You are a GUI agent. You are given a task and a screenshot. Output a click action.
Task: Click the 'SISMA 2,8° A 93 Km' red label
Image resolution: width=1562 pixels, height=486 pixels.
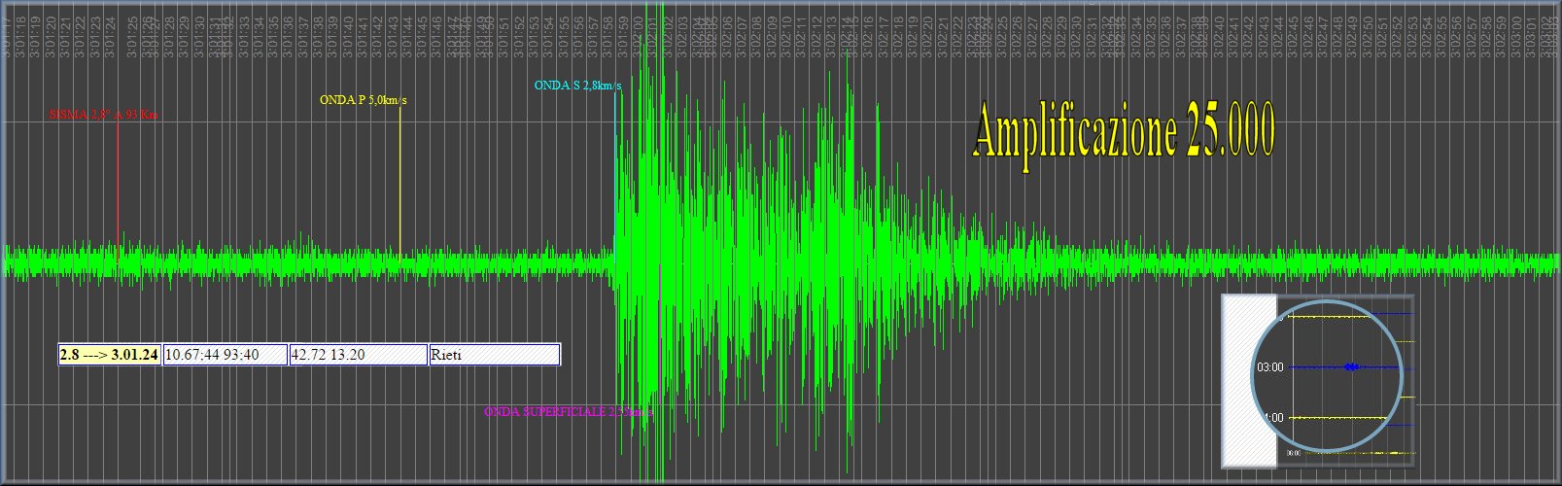pos(103,115)
